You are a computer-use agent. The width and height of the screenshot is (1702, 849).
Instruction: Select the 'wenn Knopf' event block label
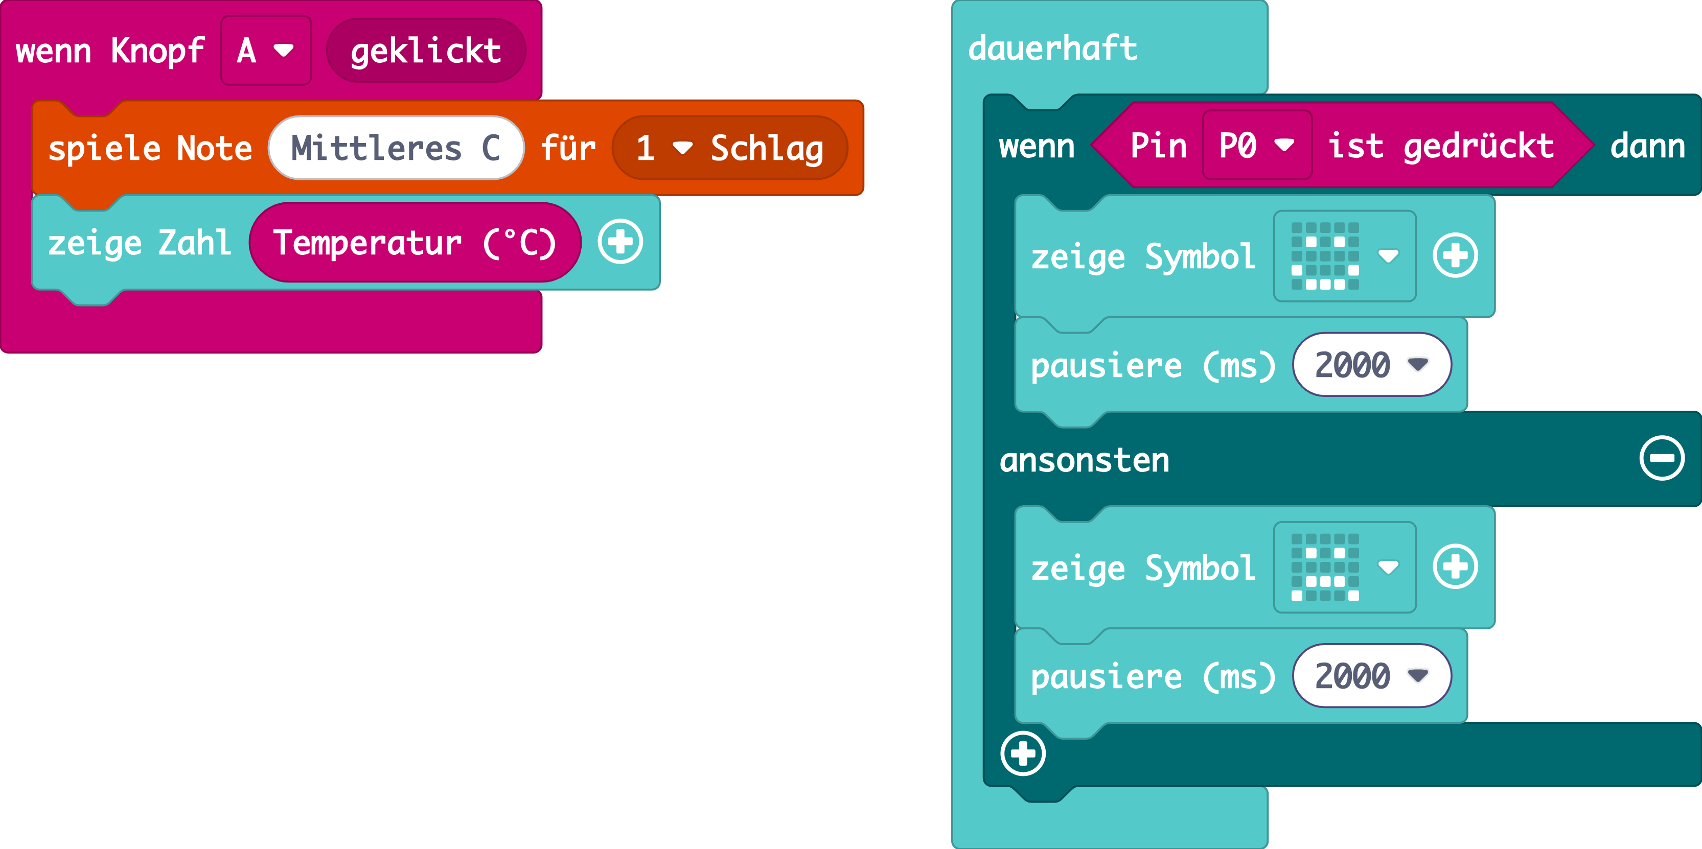point(110,51)
